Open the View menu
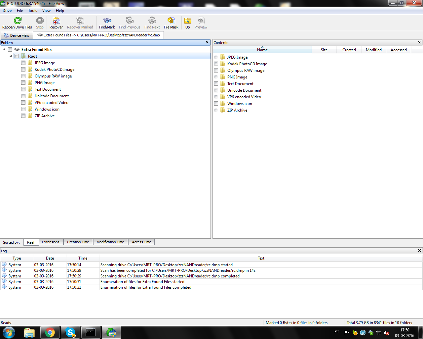Screen dimensions: 423x339 pyautogui.click(x=46, y=11)
